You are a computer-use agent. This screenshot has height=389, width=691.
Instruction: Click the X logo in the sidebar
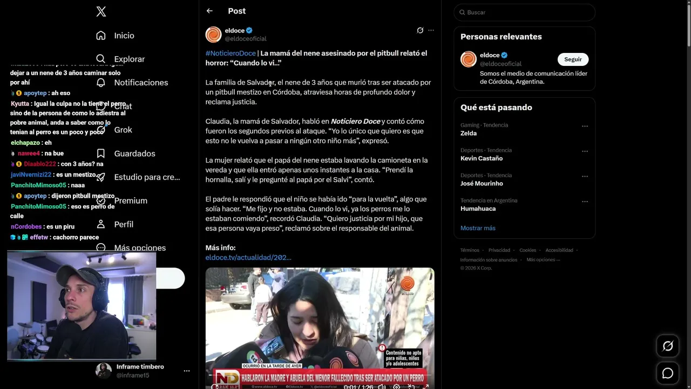(101, 11)
